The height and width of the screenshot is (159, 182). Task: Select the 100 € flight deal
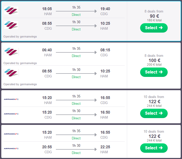click(154, 72)
